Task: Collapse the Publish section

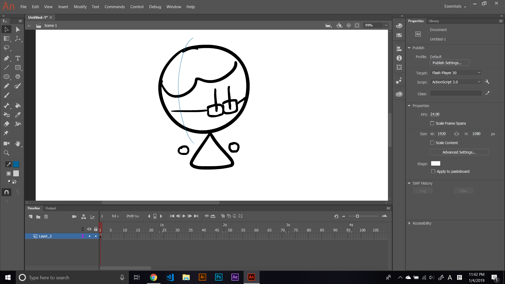Action: (410, 48)
